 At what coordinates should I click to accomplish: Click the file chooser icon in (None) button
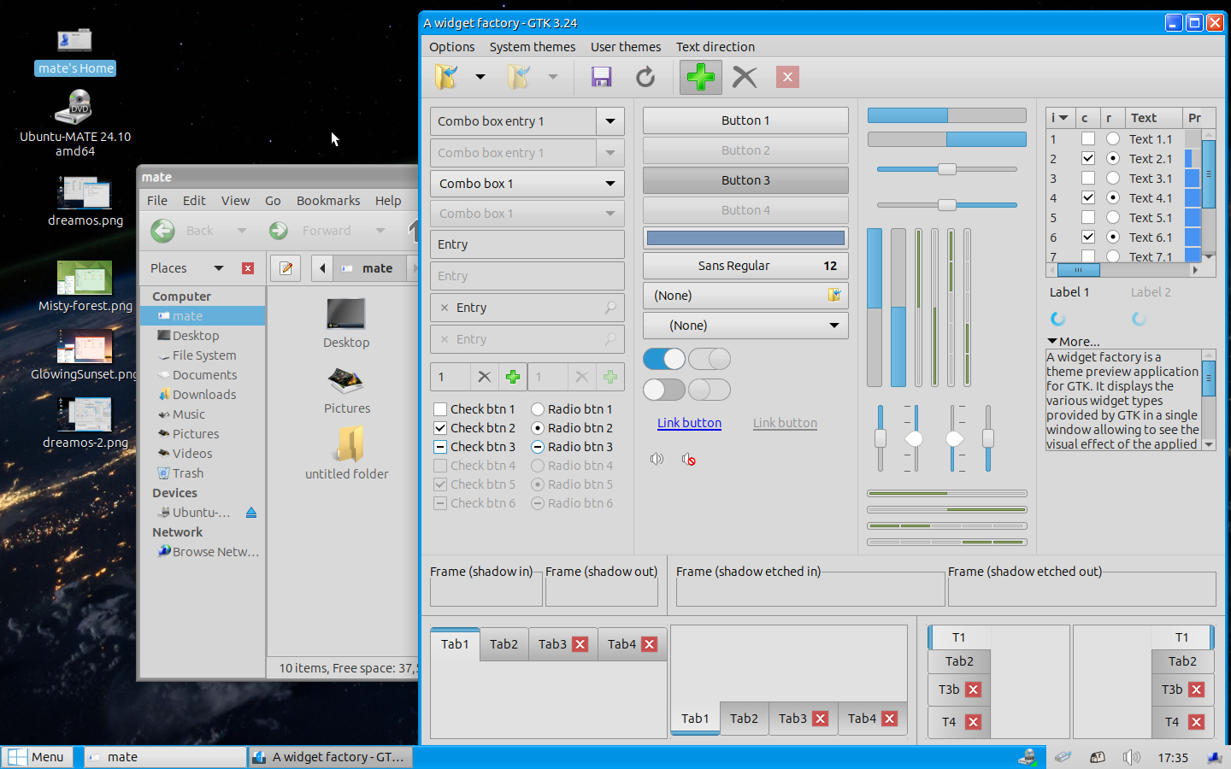pyautogui.click(x=834, y=295)
